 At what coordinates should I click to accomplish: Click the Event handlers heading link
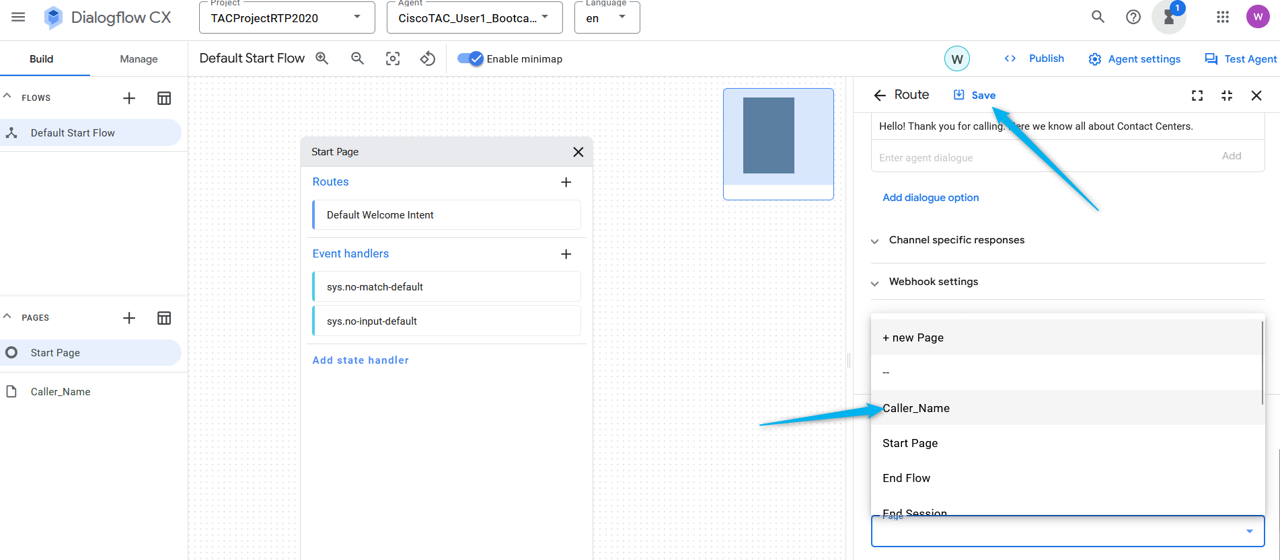coord(350,254)
